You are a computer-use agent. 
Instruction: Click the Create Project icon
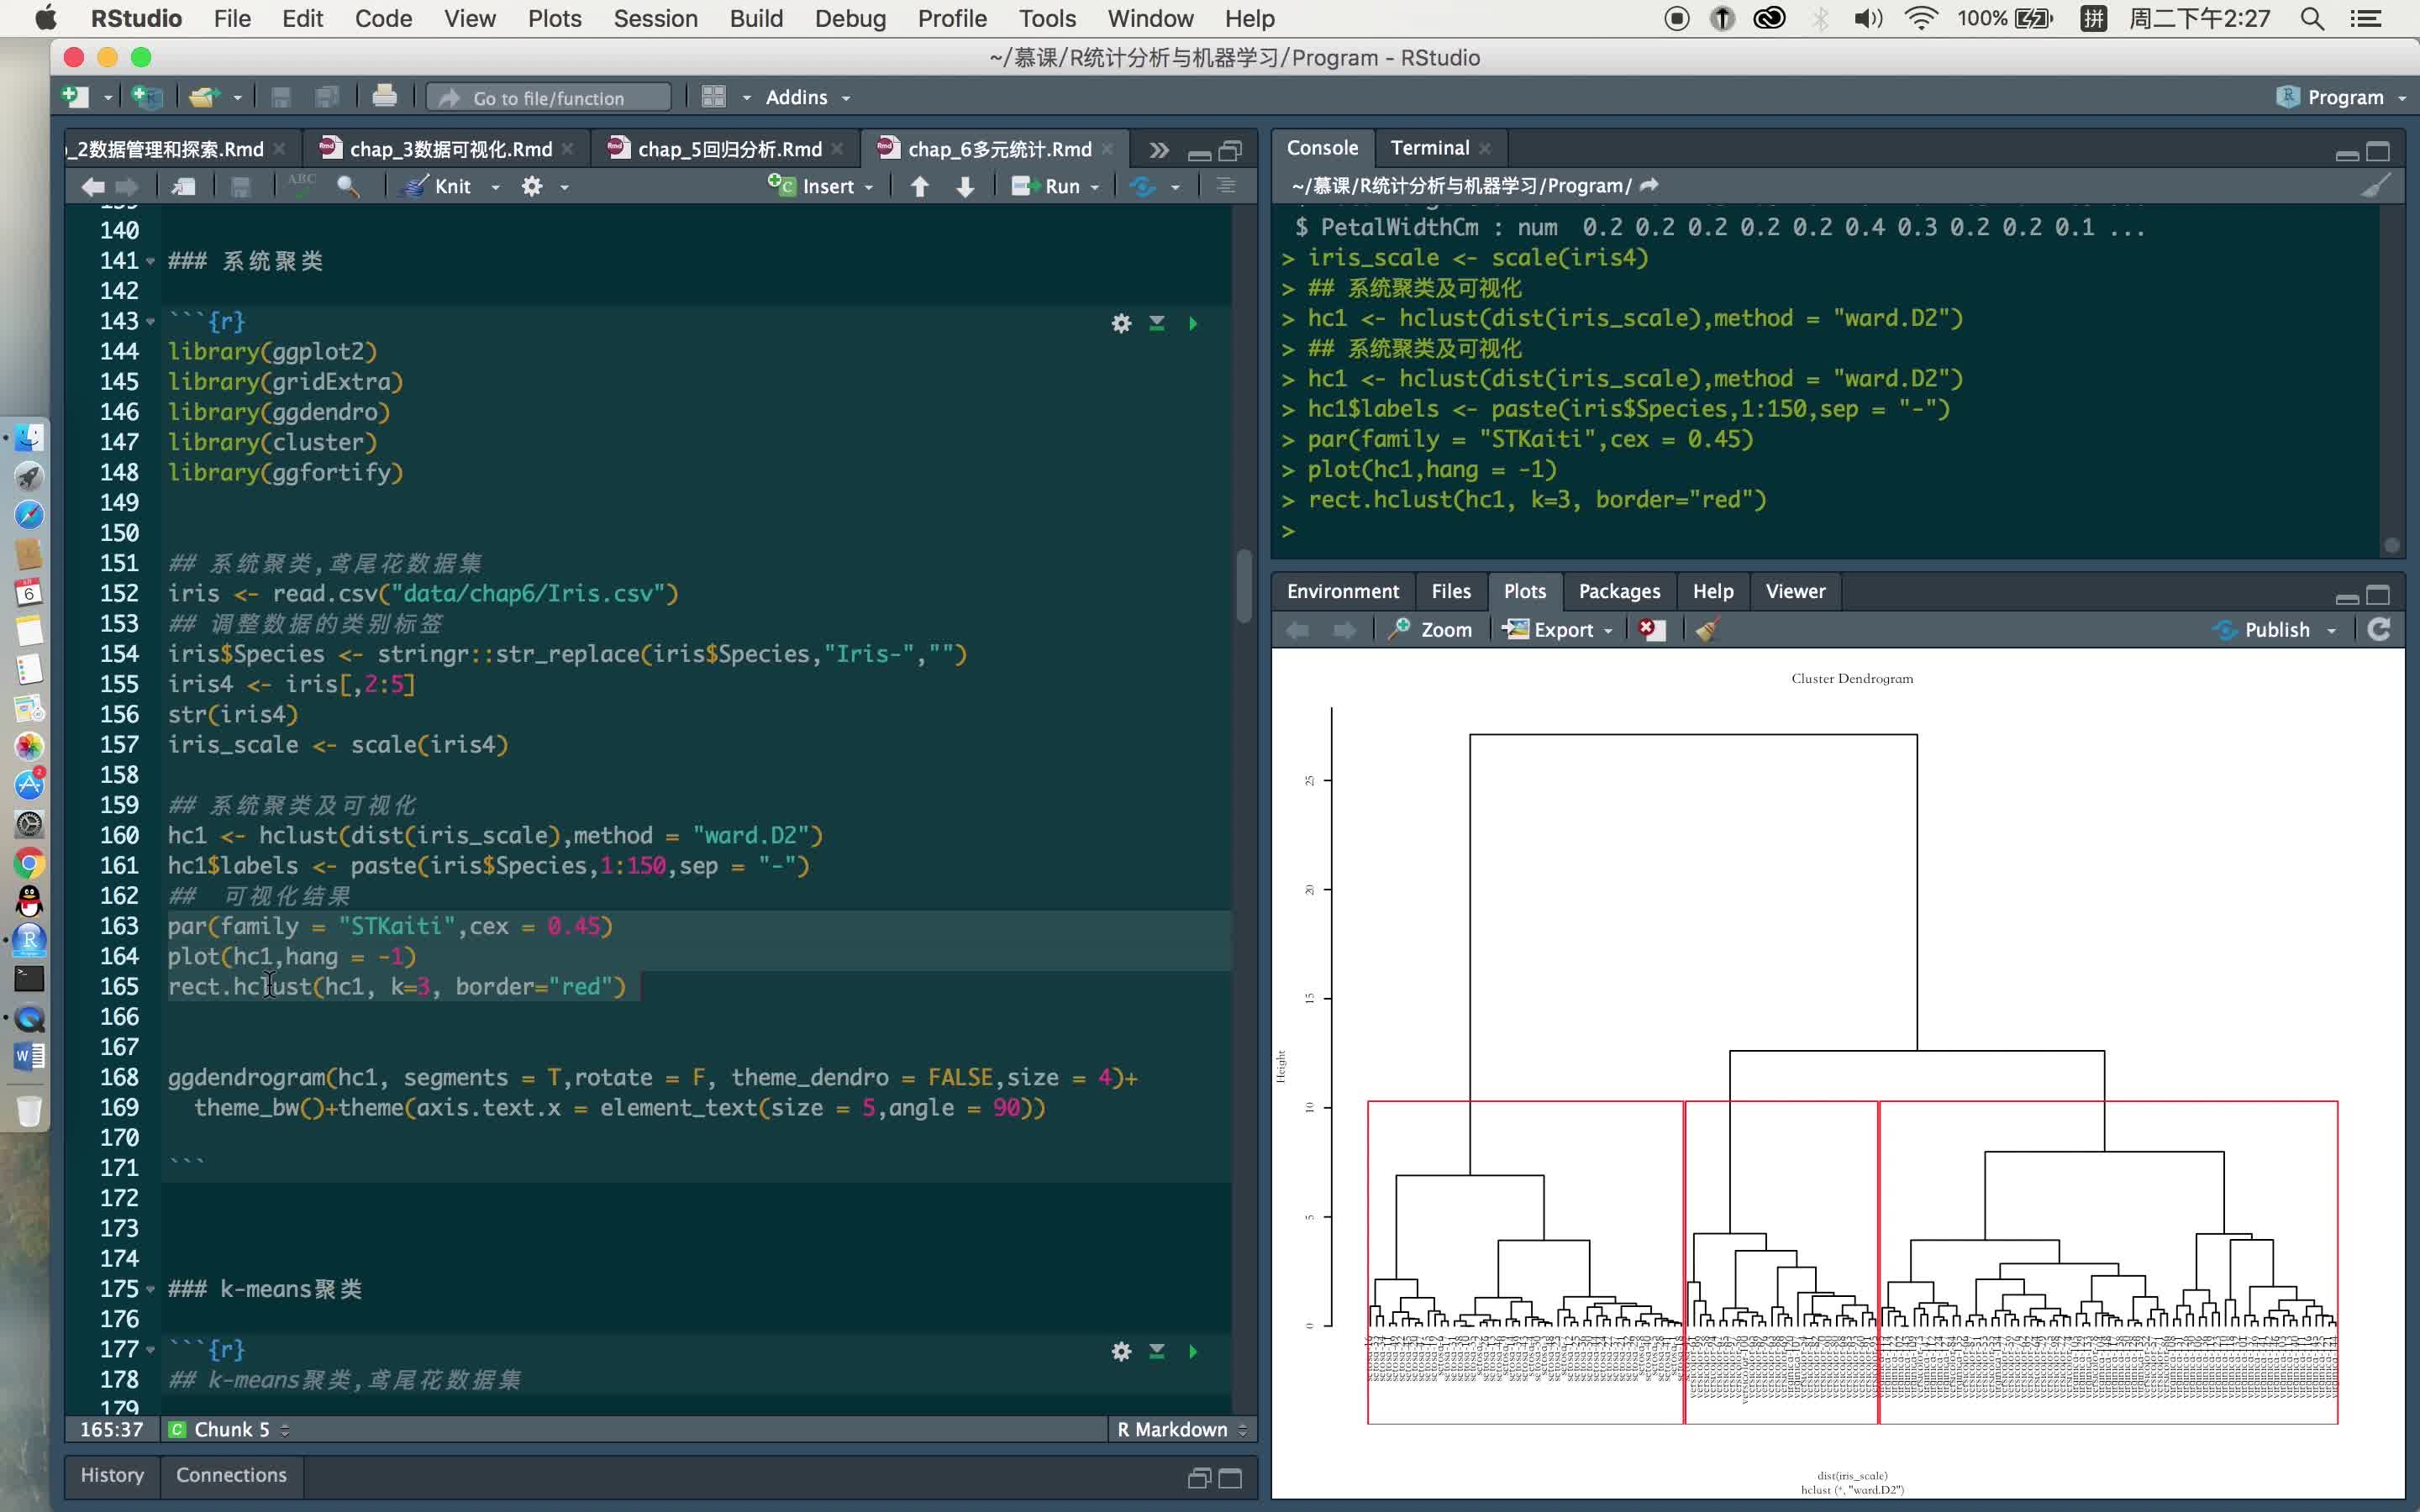point(148,97)
